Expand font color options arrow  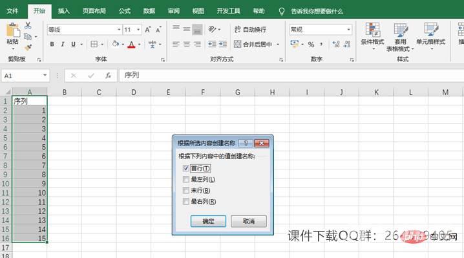[x=139, y=45]
